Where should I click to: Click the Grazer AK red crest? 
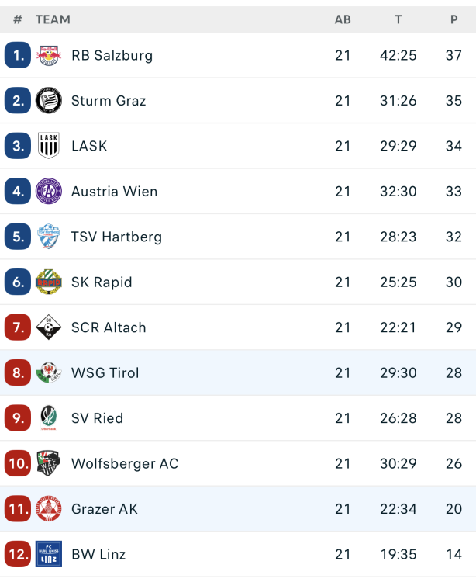48,509
